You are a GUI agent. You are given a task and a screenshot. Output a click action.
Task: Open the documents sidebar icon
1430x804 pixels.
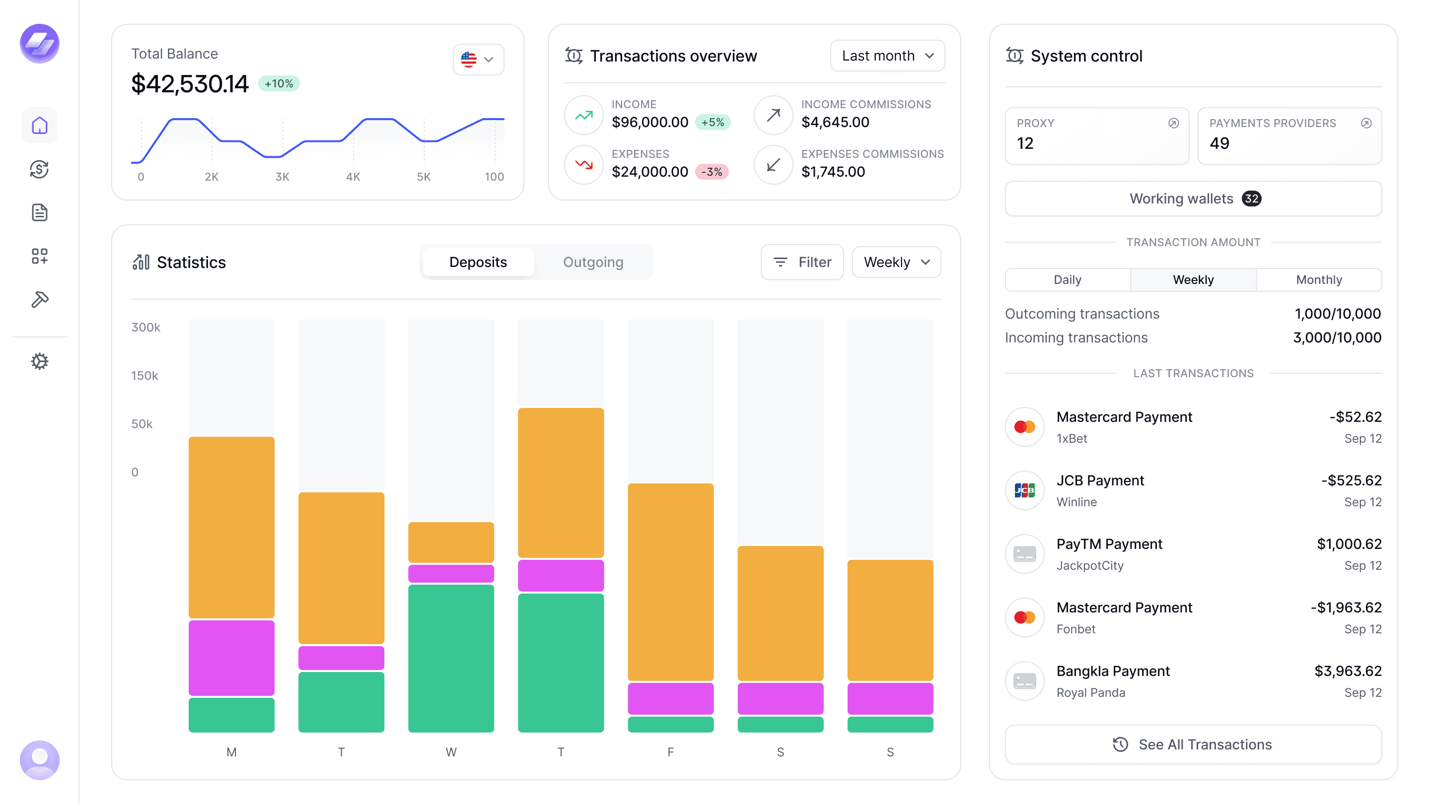click(39, 212)
